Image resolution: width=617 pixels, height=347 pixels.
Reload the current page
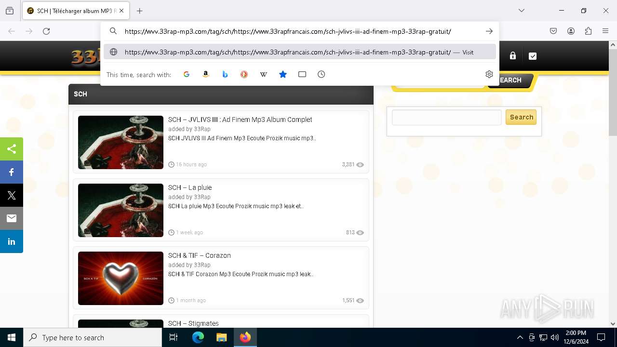point(46,31)
